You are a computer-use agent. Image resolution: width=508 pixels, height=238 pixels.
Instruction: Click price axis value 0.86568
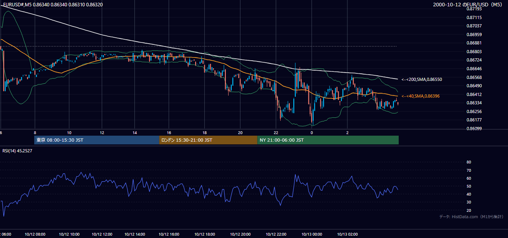474,77
